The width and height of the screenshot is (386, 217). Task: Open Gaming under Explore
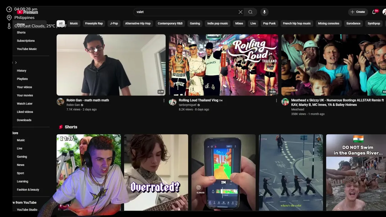tap(22, 157)
